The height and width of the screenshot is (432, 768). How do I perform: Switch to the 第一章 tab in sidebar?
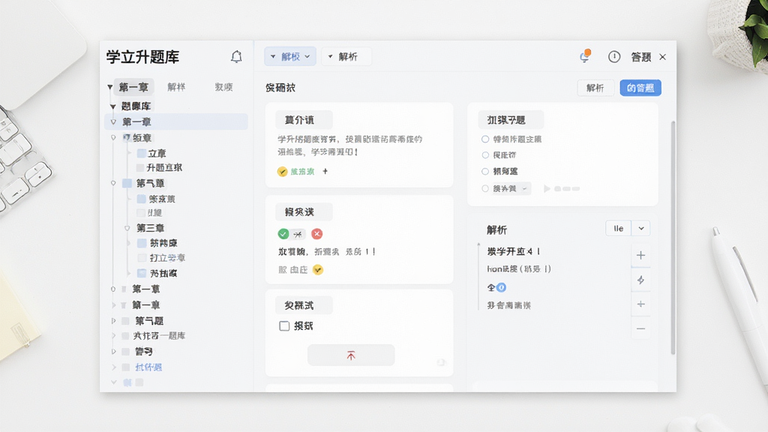pyautogui.click(x=133, y=87)
